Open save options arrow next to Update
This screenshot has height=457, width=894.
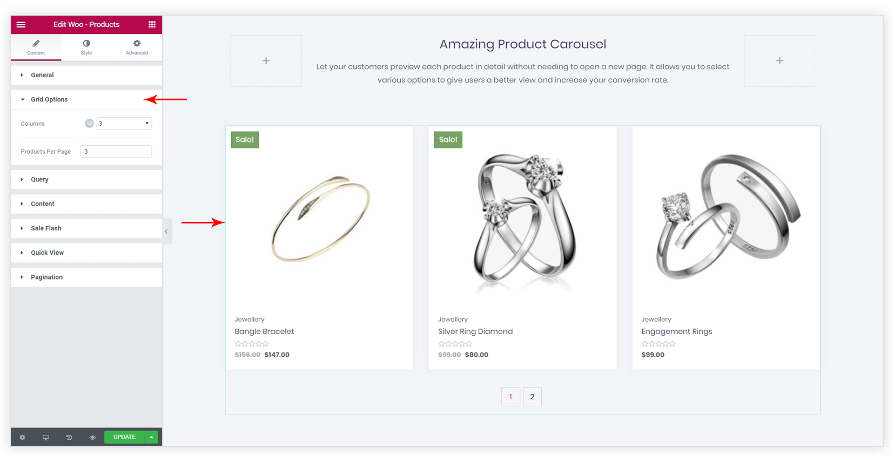pos(152,437)
